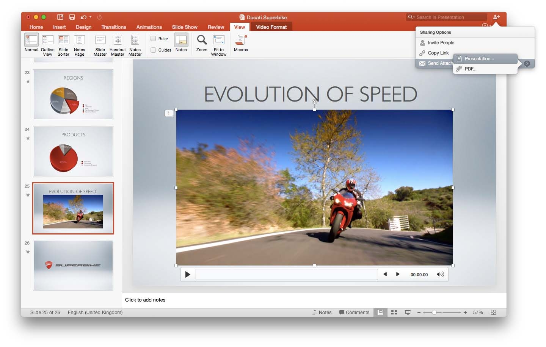Step video forward one frame

click(x=398, y=274)
